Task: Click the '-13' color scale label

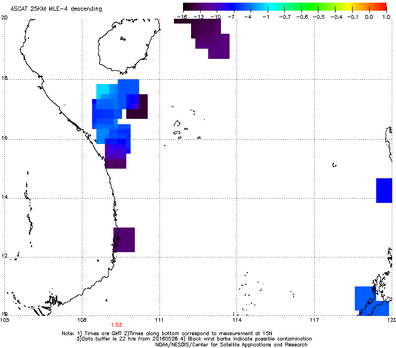Action: 199,17
